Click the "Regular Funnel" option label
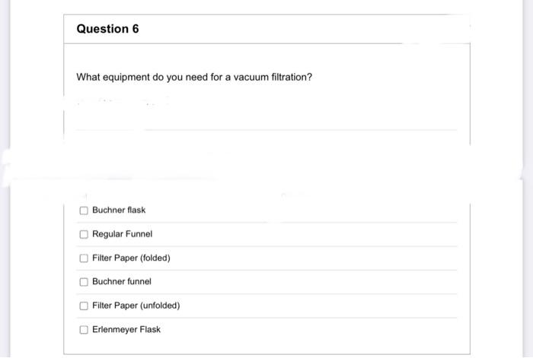The image size is (533, 358). click(122, 234)
